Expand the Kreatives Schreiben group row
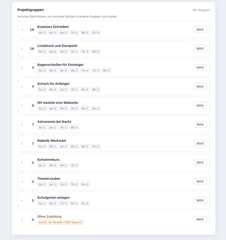226x240 pixels. tap(114, 30)
